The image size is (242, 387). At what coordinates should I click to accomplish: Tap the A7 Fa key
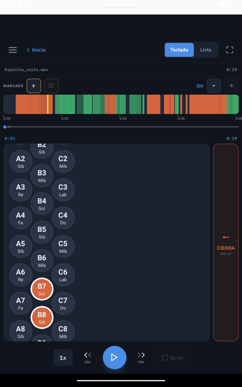tap(21, 303)
